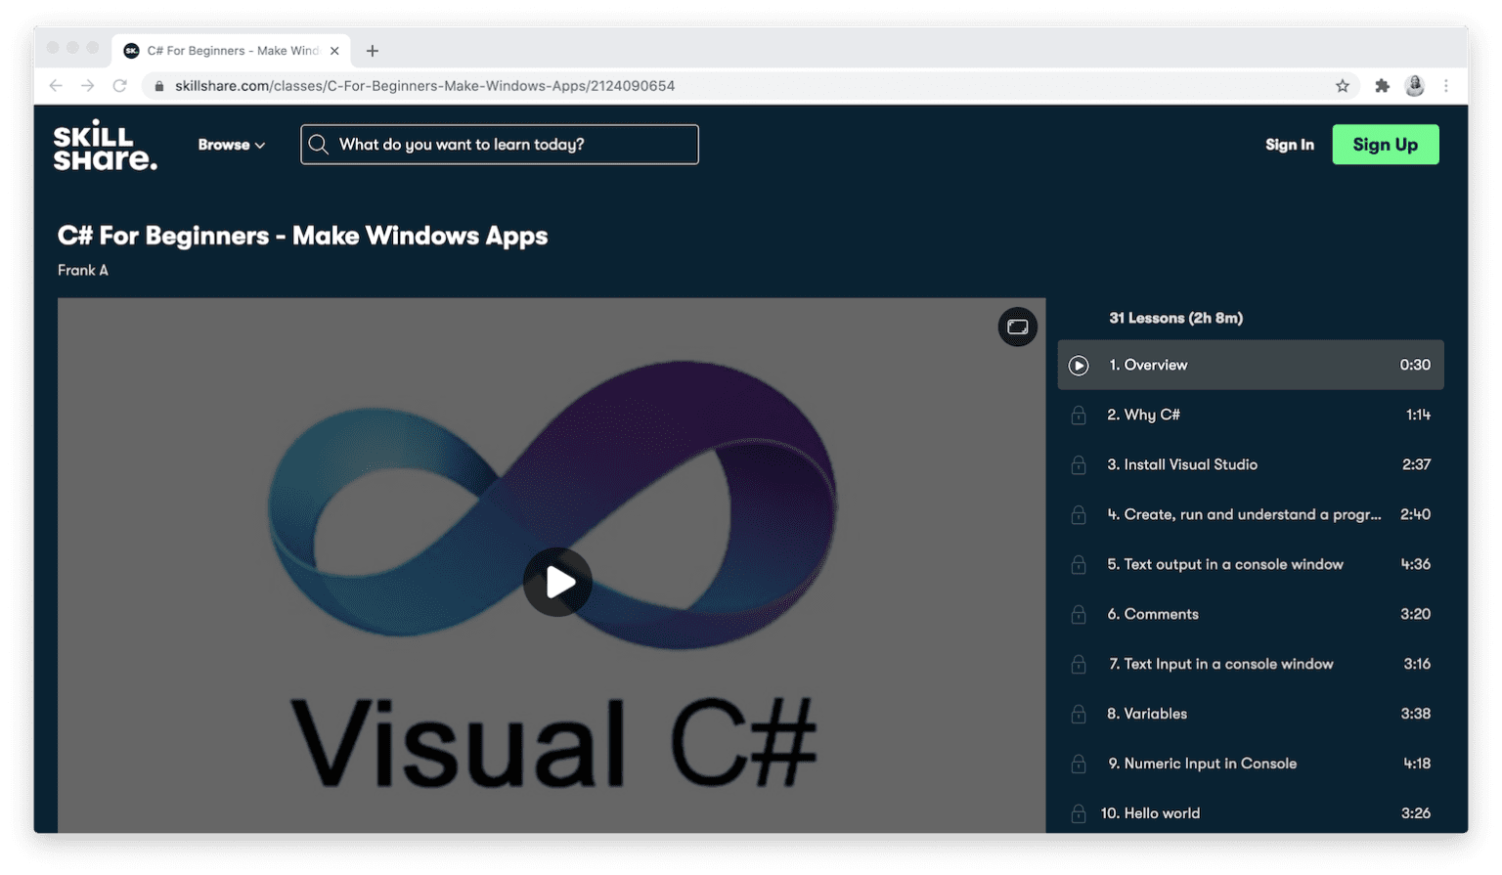This screenshot has width=1502, height=875.
Task: Toggle the bookmark star in the address bar
Action: click(1344, 86)
